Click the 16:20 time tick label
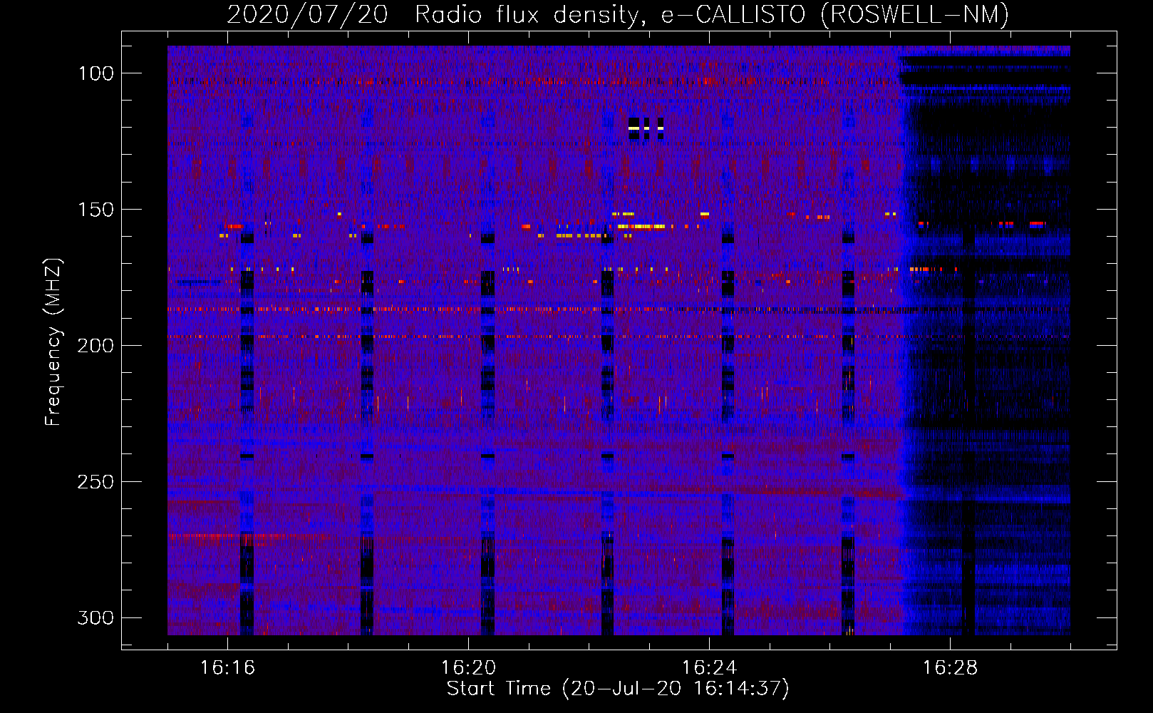The image size is (1153, 713). click(468, 667)
